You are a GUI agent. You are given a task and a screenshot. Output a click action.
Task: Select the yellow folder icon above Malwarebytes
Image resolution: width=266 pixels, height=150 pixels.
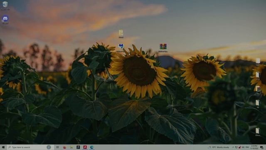click(121, 34)
